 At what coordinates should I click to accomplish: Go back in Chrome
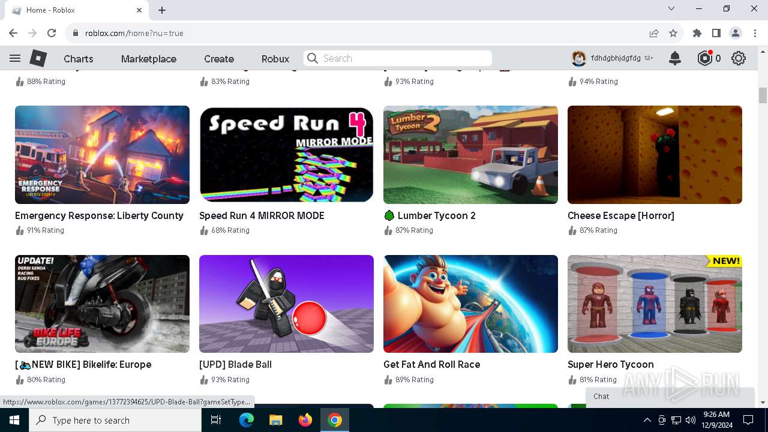[x=13, y=33]
